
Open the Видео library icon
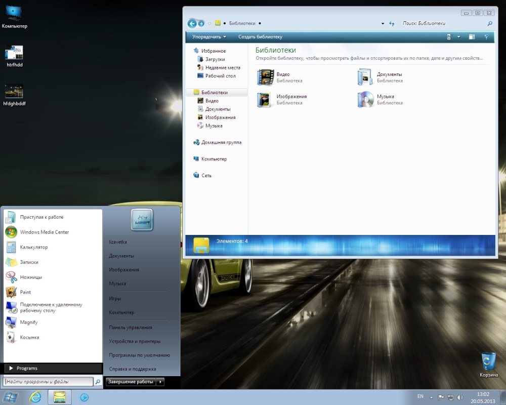tap(266, 77)
